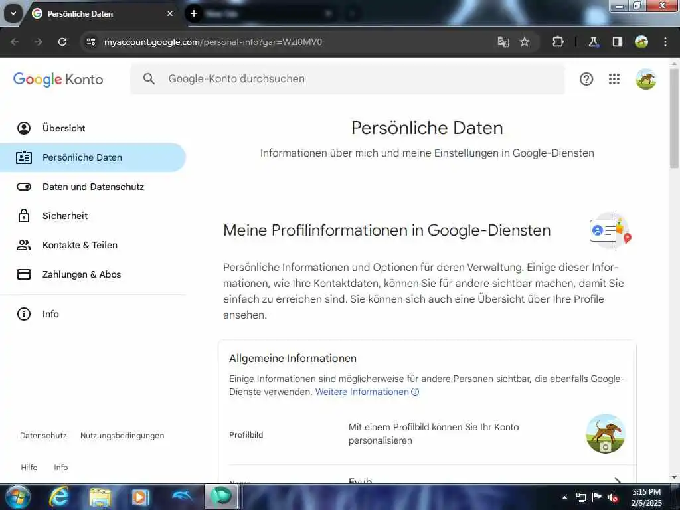Translate this page icon
The width and height of the screenshot is (680, 510).
click(503, 42)
